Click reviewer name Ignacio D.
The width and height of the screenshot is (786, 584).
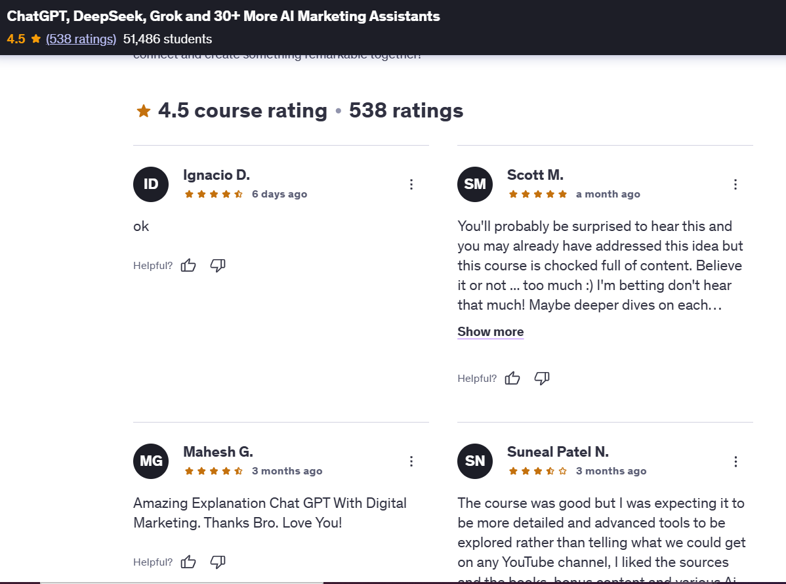[x=217, y=175]
